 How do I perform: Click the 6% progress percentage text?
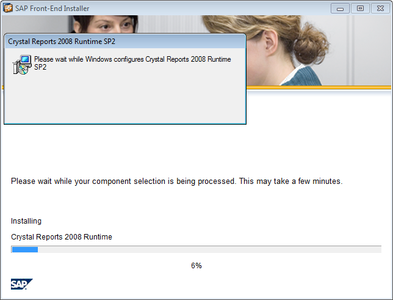(x=196, y=266)
